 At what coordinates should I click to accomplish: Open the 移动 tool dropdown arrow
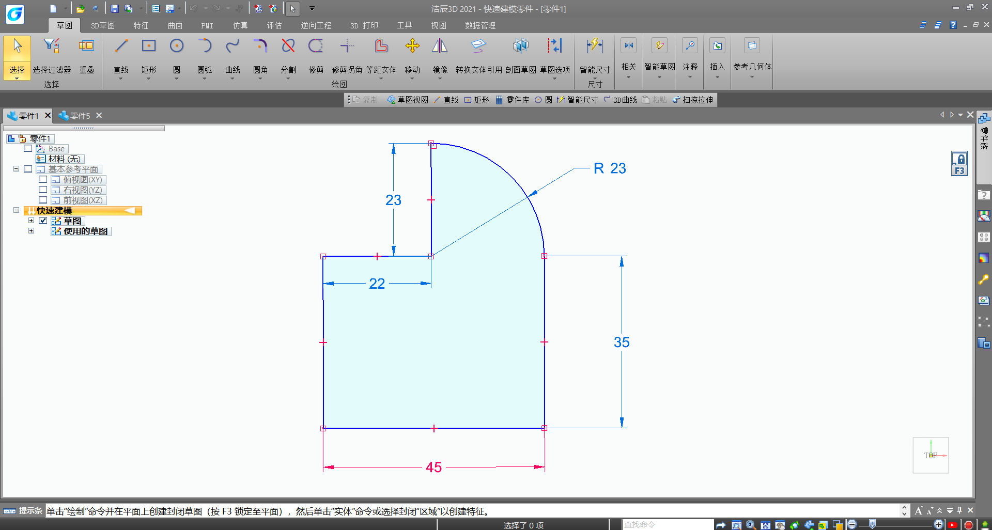pyautogui.click(x=412, y=79)
